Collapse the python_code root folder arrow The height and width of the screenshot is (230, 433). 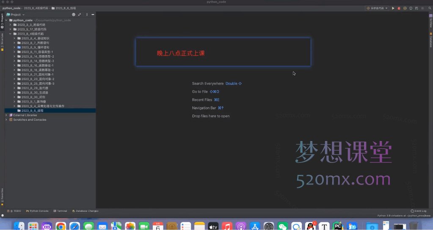(x=6, y=20)
